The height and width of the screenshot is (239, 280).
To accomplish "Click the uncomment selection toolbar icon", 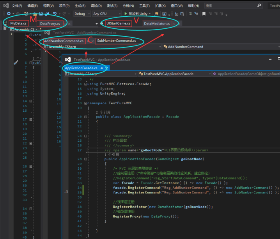I will (x=196, y=14).
